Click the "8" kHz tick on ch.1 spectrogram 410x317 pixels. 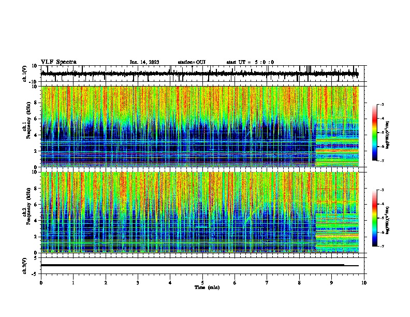[x=36, y=103]
